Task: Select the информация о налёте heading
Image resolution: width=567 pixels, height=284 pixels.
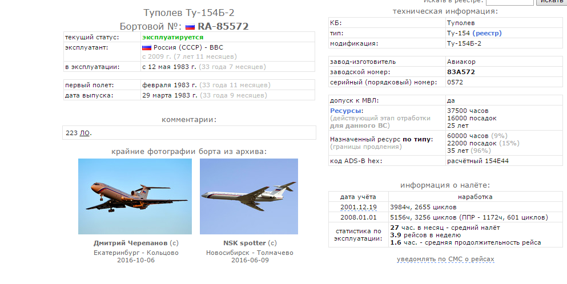Action: (x=445, y=185)
